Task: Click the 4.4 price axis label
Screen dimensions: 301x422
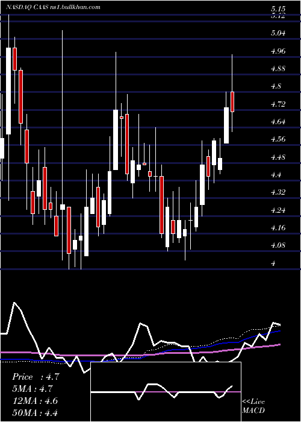Action: 276,175
